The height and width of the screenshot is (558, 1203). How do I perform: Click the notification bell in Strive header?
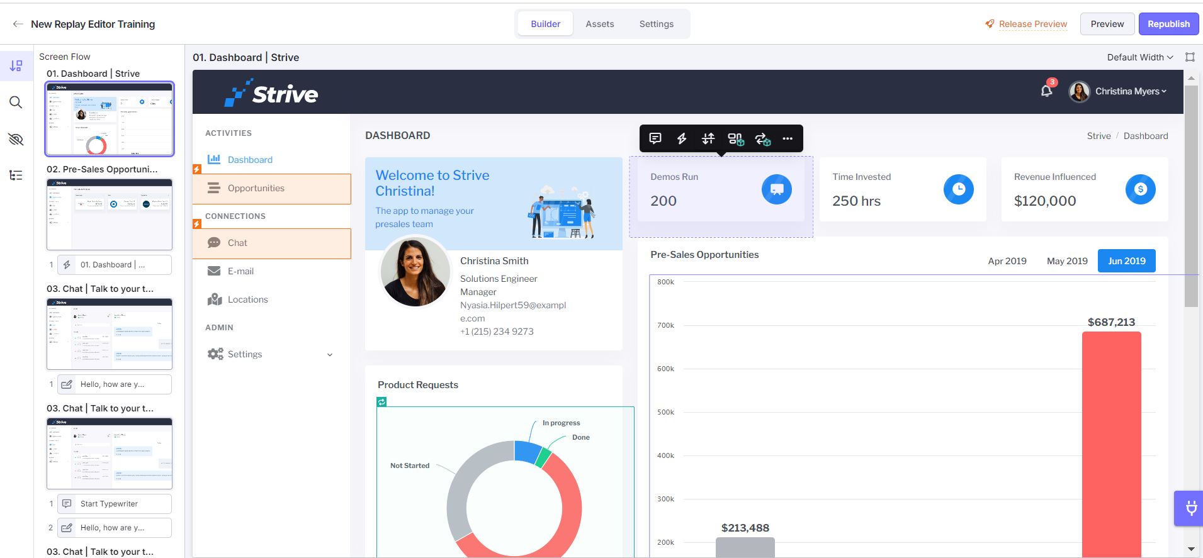point(1046,91)
